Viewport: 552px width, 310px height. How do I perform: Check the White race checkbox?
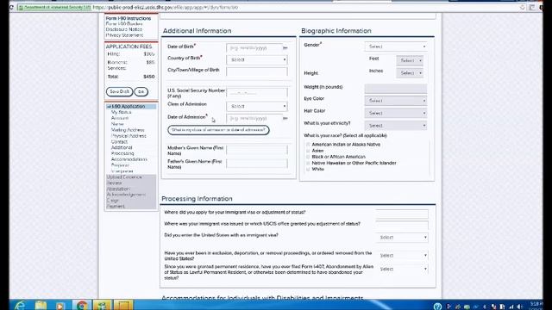[x=308, y=170]
